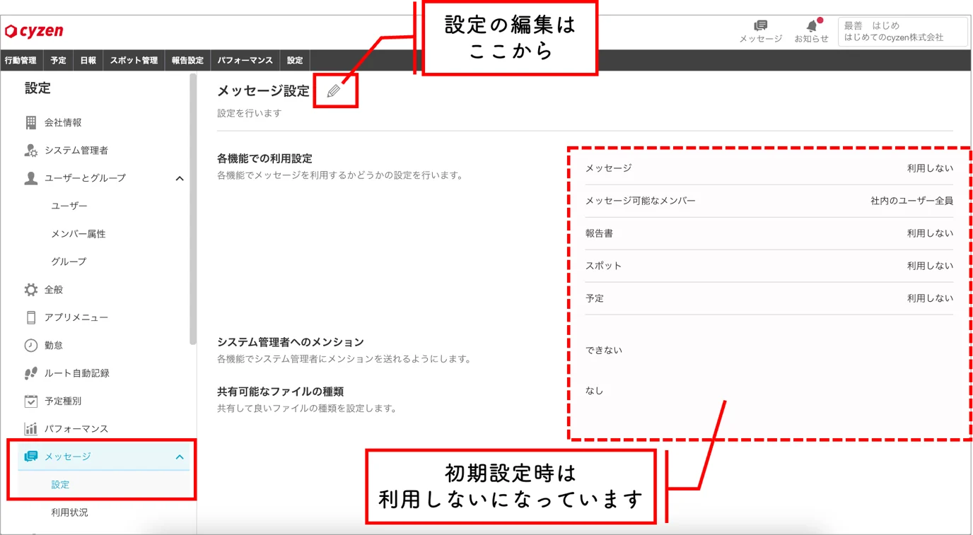Click the 勤怠 clock icon

click(30, 345)
